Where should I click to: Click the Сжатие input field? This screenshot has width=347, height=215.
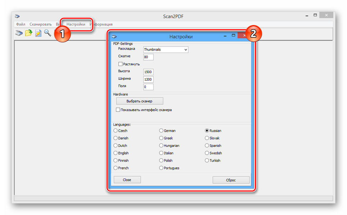pyautogui.click(x=148, y=57)
